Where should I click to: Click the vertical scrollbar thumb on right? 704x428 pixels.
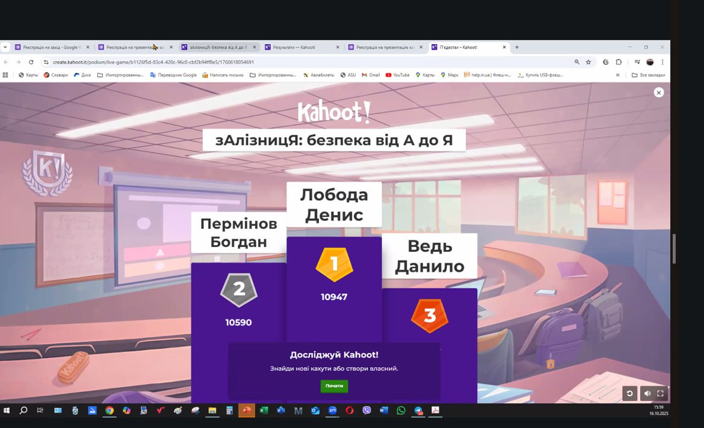(674, 248)
